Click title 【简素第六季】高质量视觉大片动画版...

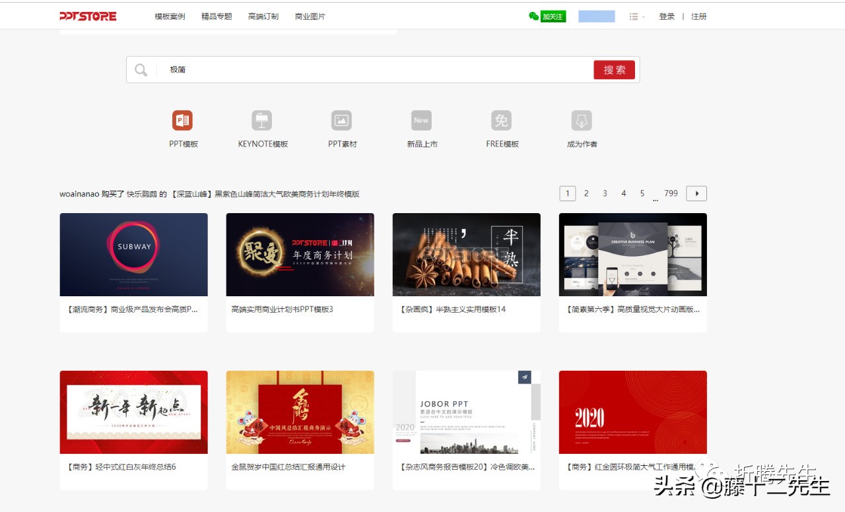click(x=632, y=309)
